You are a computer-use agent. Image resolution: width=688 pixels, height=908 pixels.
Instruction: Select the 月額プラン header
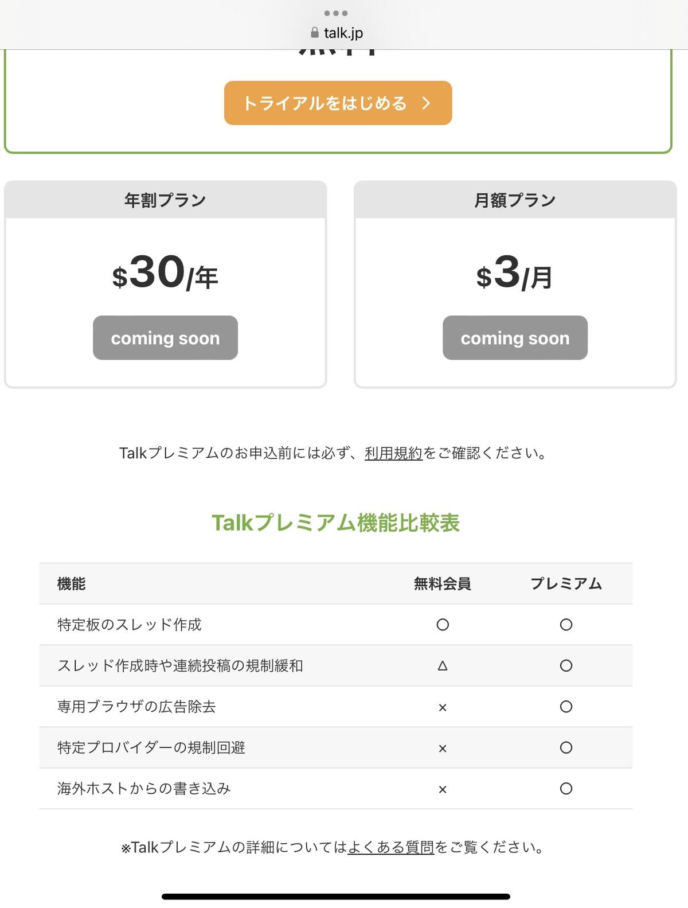[515, 200]
